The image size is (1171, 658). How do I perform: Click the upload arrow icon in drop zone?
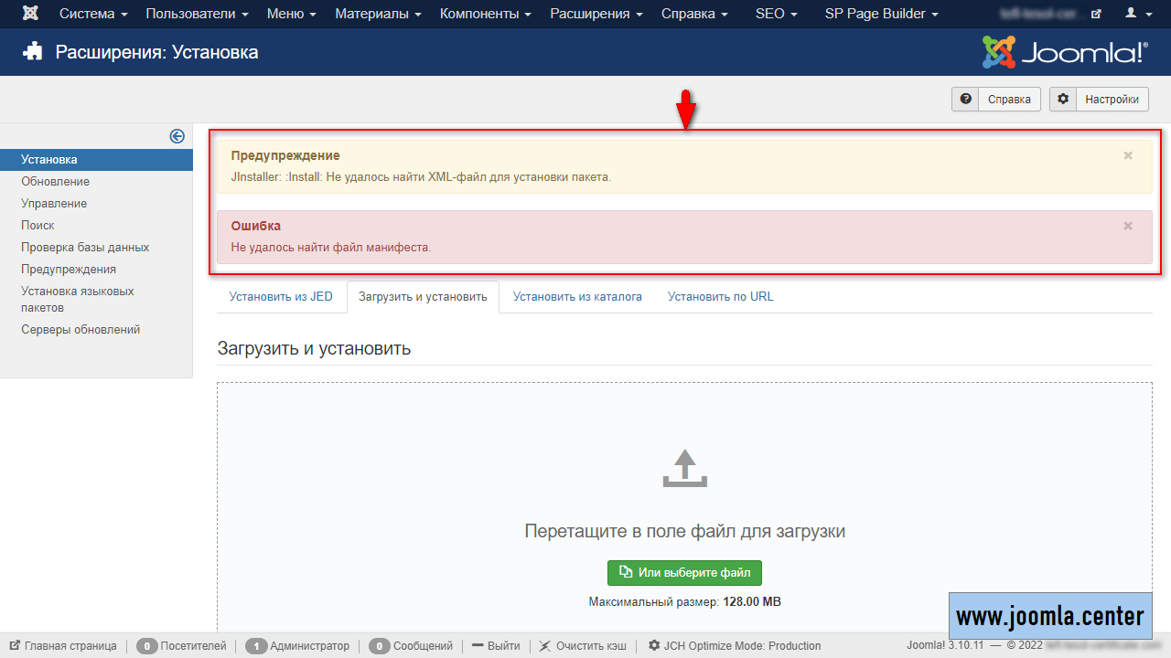[684, 468]
